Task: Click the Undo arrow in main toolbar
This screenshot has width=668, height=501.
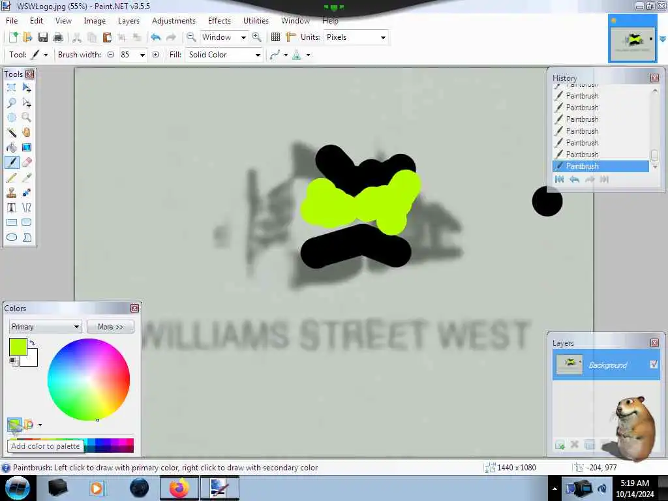Action: (155, 37)
